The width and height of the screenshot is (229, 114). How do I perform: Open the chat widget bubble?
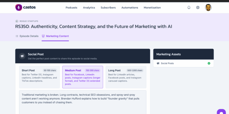[221, 112]
